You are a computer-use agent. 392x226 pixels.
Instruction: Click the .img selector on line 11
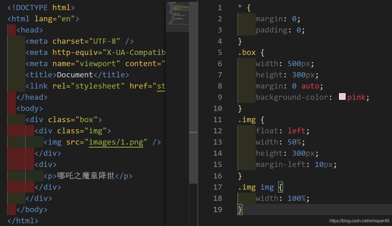(247, 120)
